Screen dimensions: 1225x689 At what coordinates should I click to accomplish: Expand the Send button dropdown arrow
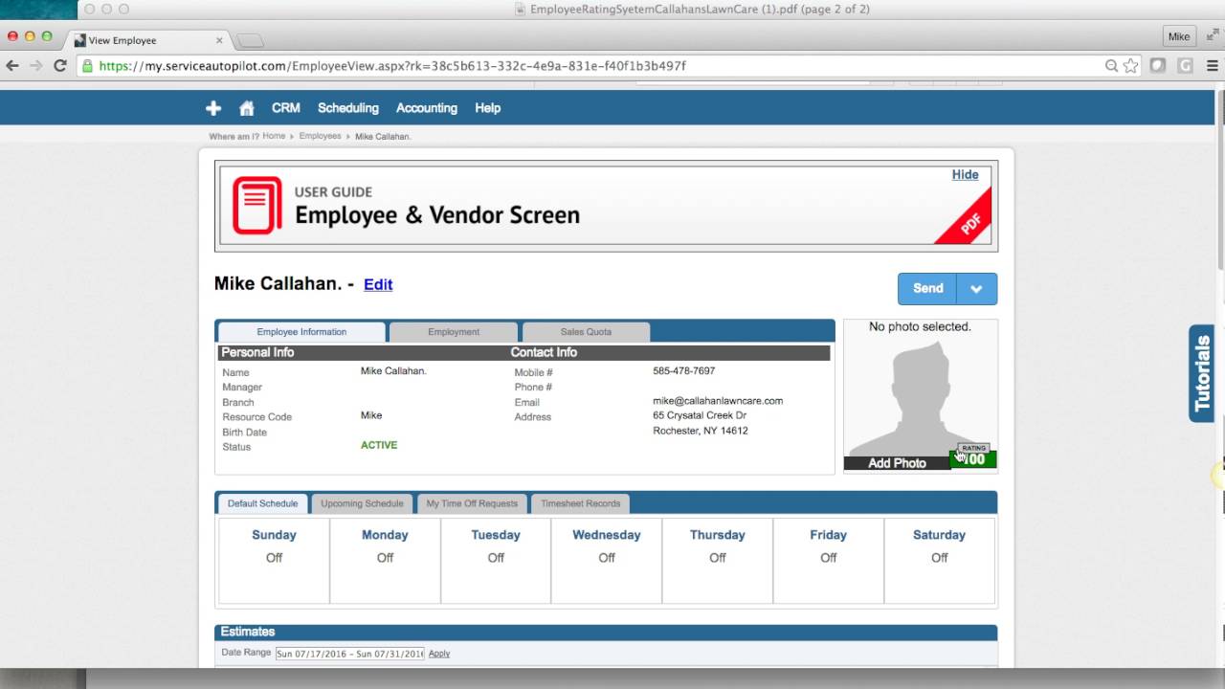coord(977,289)
